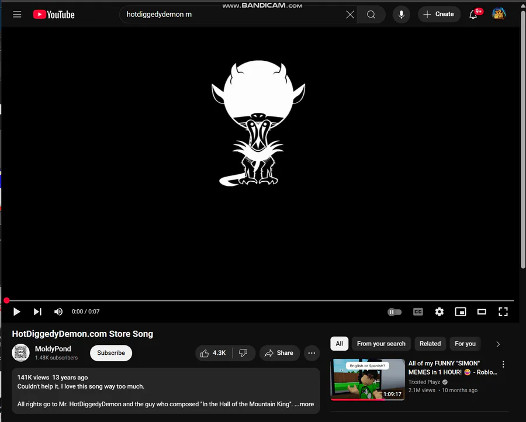
Task: Open All of my FUNNY SIMON title
Action: click(452, 368)
